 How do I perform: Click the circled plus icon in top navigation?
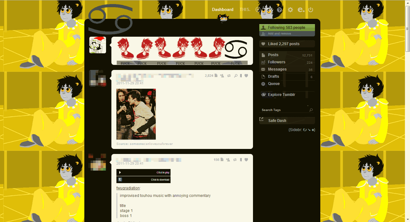tap(258, 10)
